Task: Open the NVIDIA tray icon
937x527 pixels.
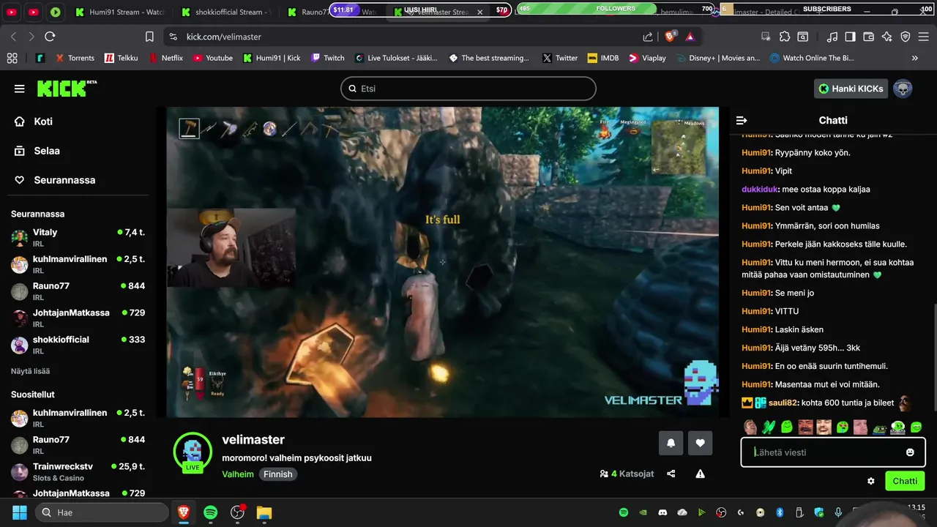Action: [643, 512]
